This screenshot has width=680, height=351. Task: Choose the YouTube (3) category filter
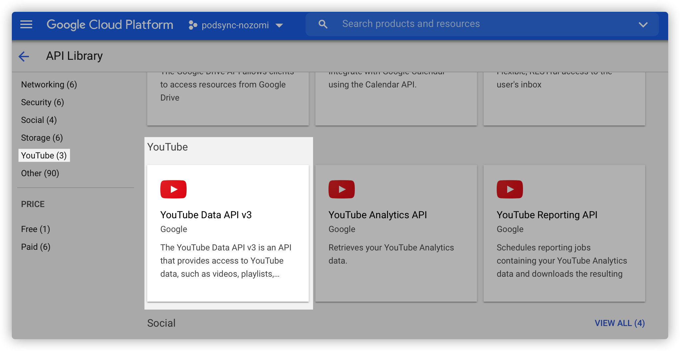click(44, 155)
